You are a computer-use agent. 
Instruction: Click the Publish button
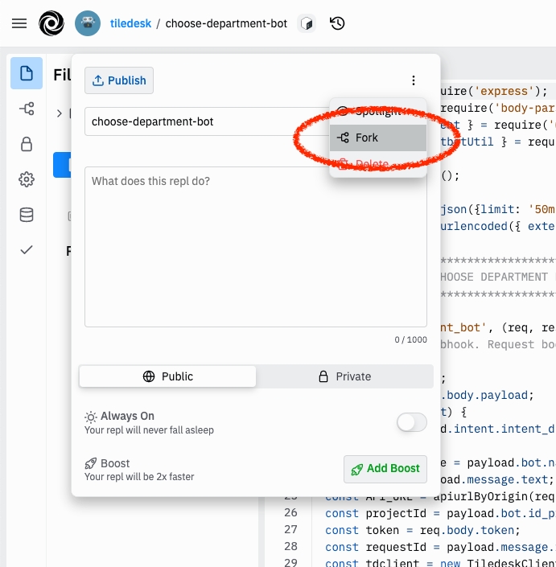pos(119,80)
